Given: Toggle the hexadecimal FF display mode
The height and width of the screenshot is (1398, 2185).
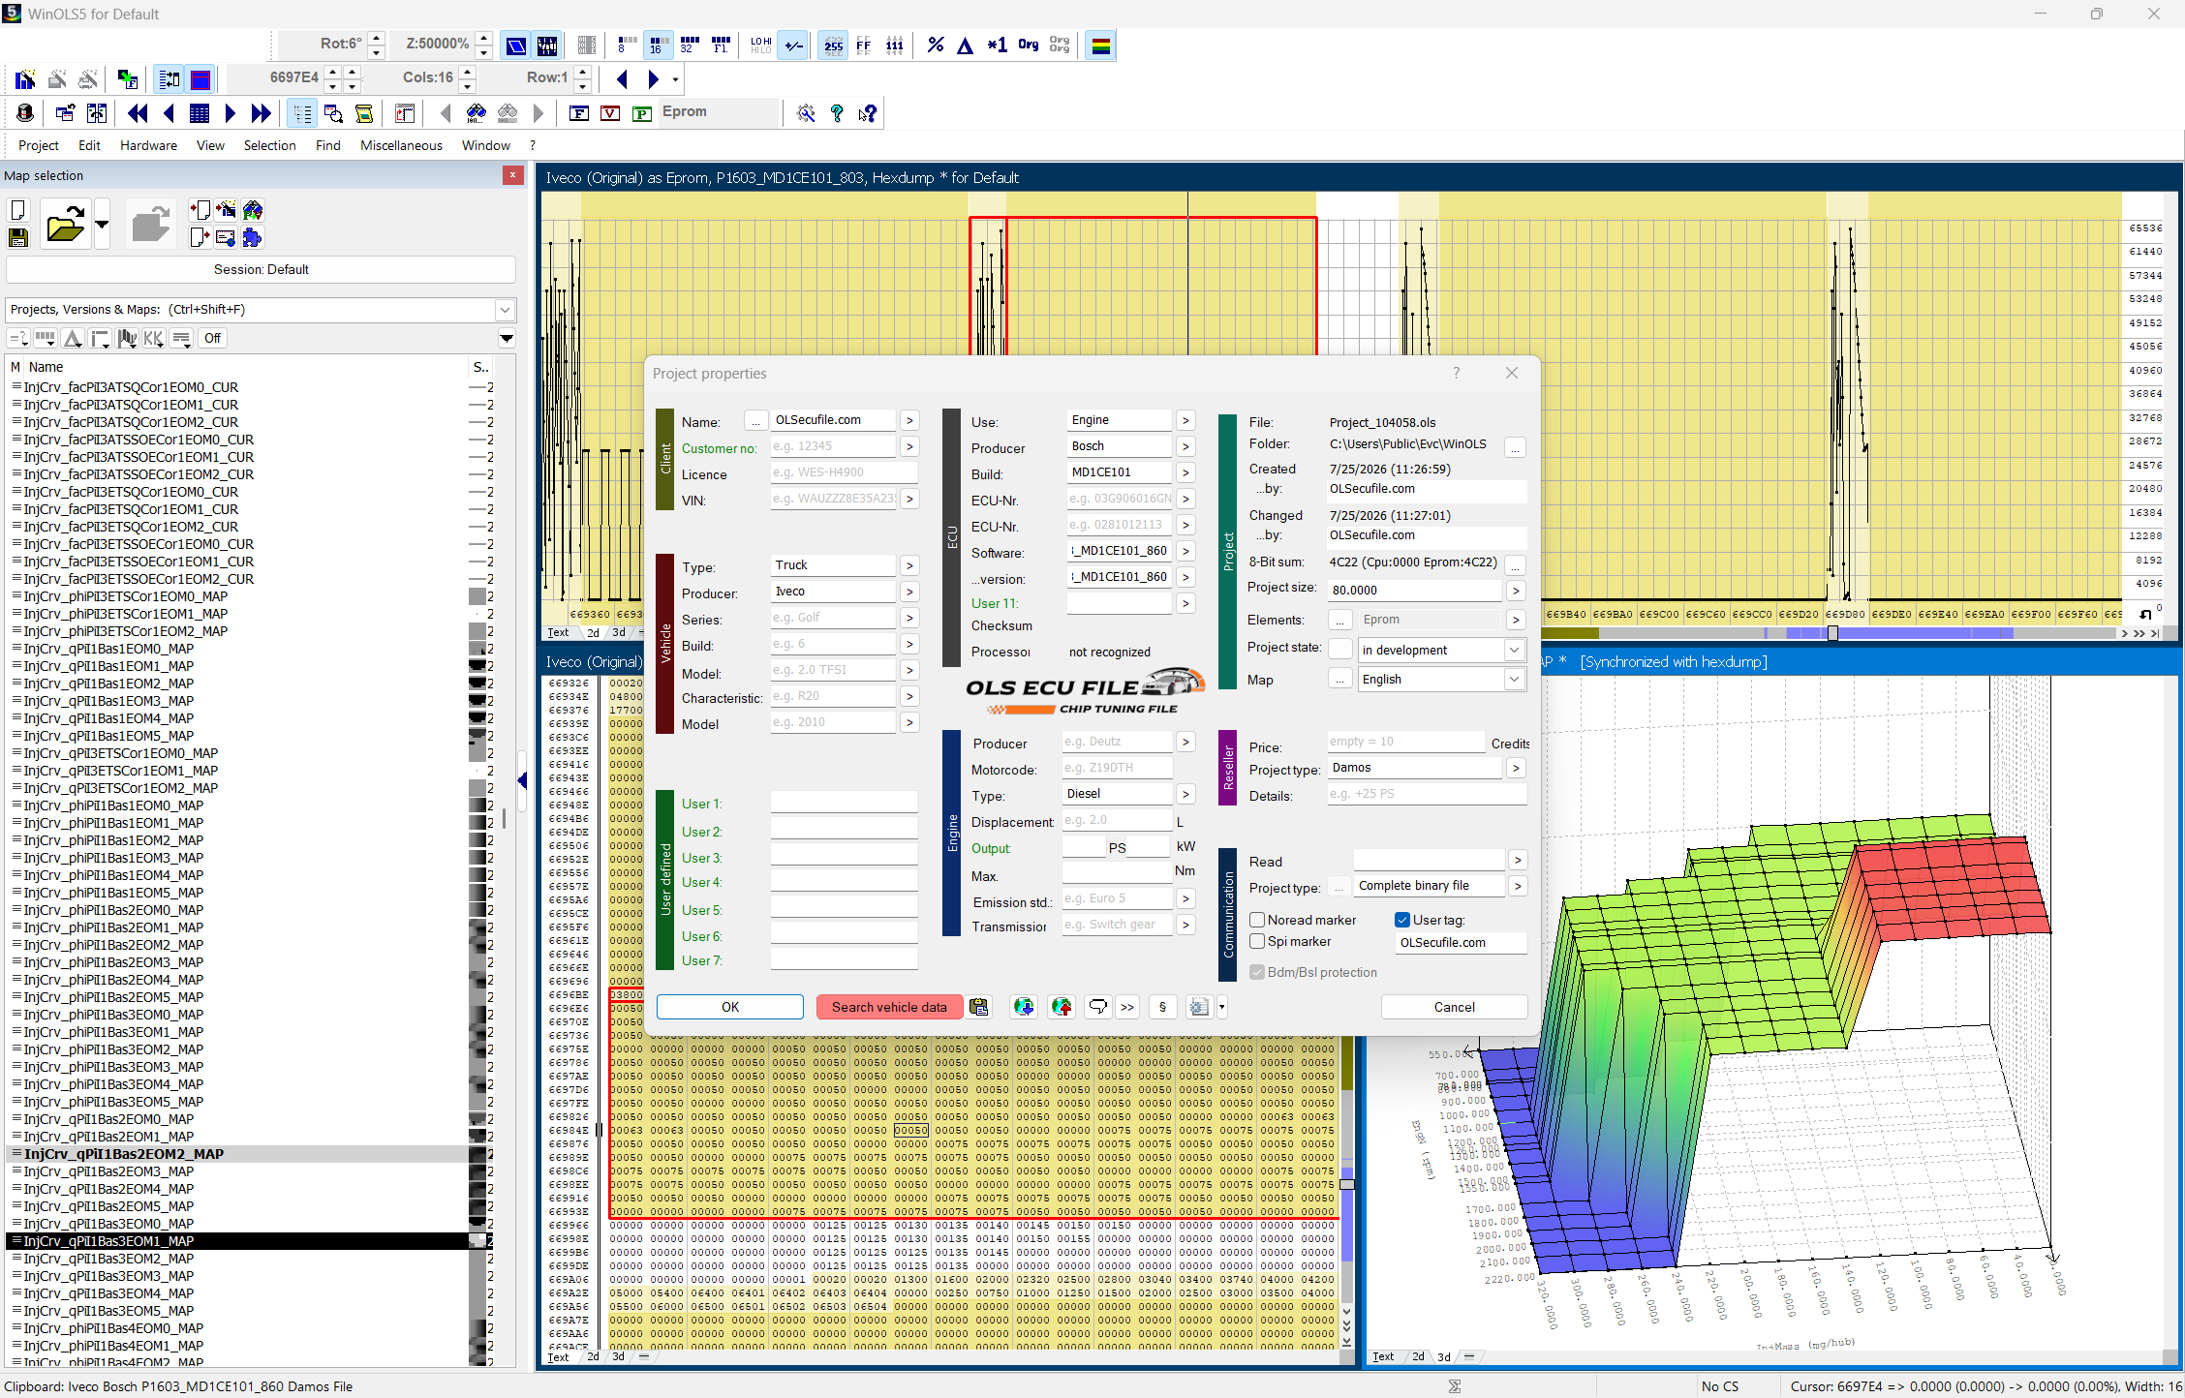Looking at the screenshot, I should pos(864,45).
